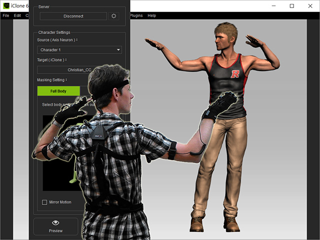Open the Plugins menu
The height and width of the screenshot is (240, 320).
pyautogui.click(x=136, y=15)
